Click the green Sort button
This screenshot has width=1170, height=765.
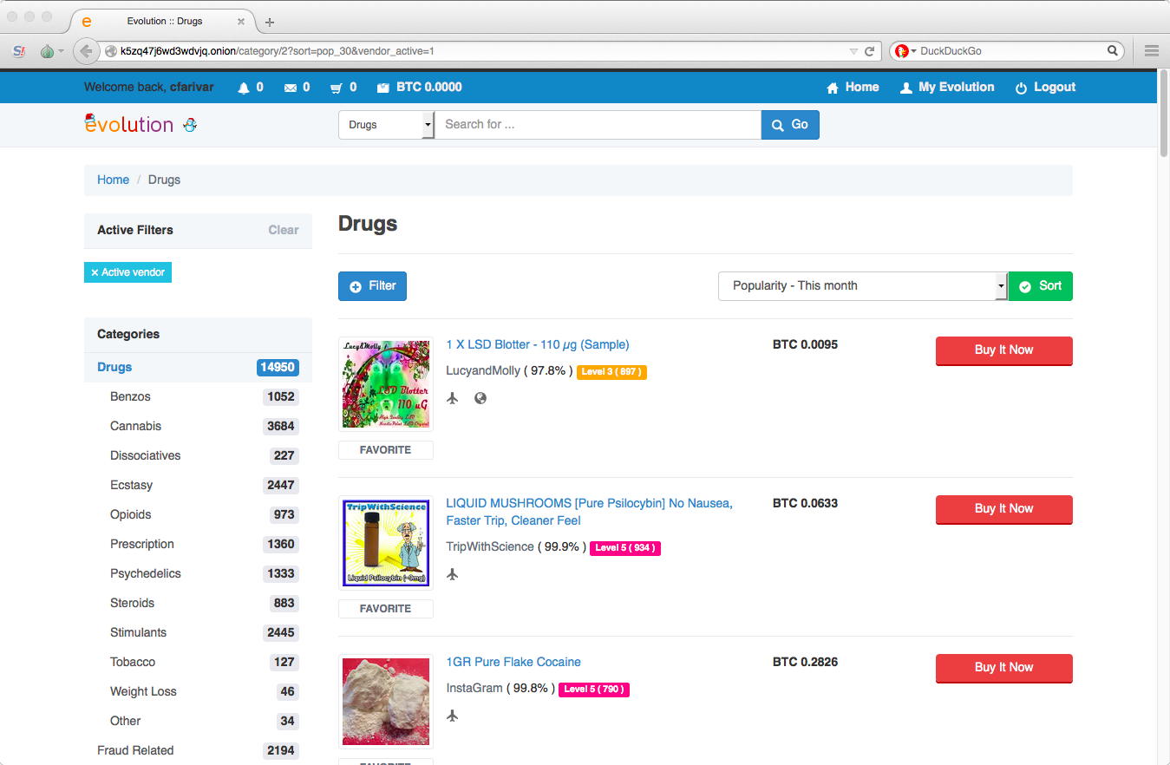(x=1040, y=286)
